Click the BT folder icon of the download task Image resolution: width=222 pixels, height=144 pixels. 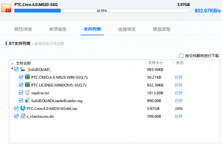tap(6, 8)
